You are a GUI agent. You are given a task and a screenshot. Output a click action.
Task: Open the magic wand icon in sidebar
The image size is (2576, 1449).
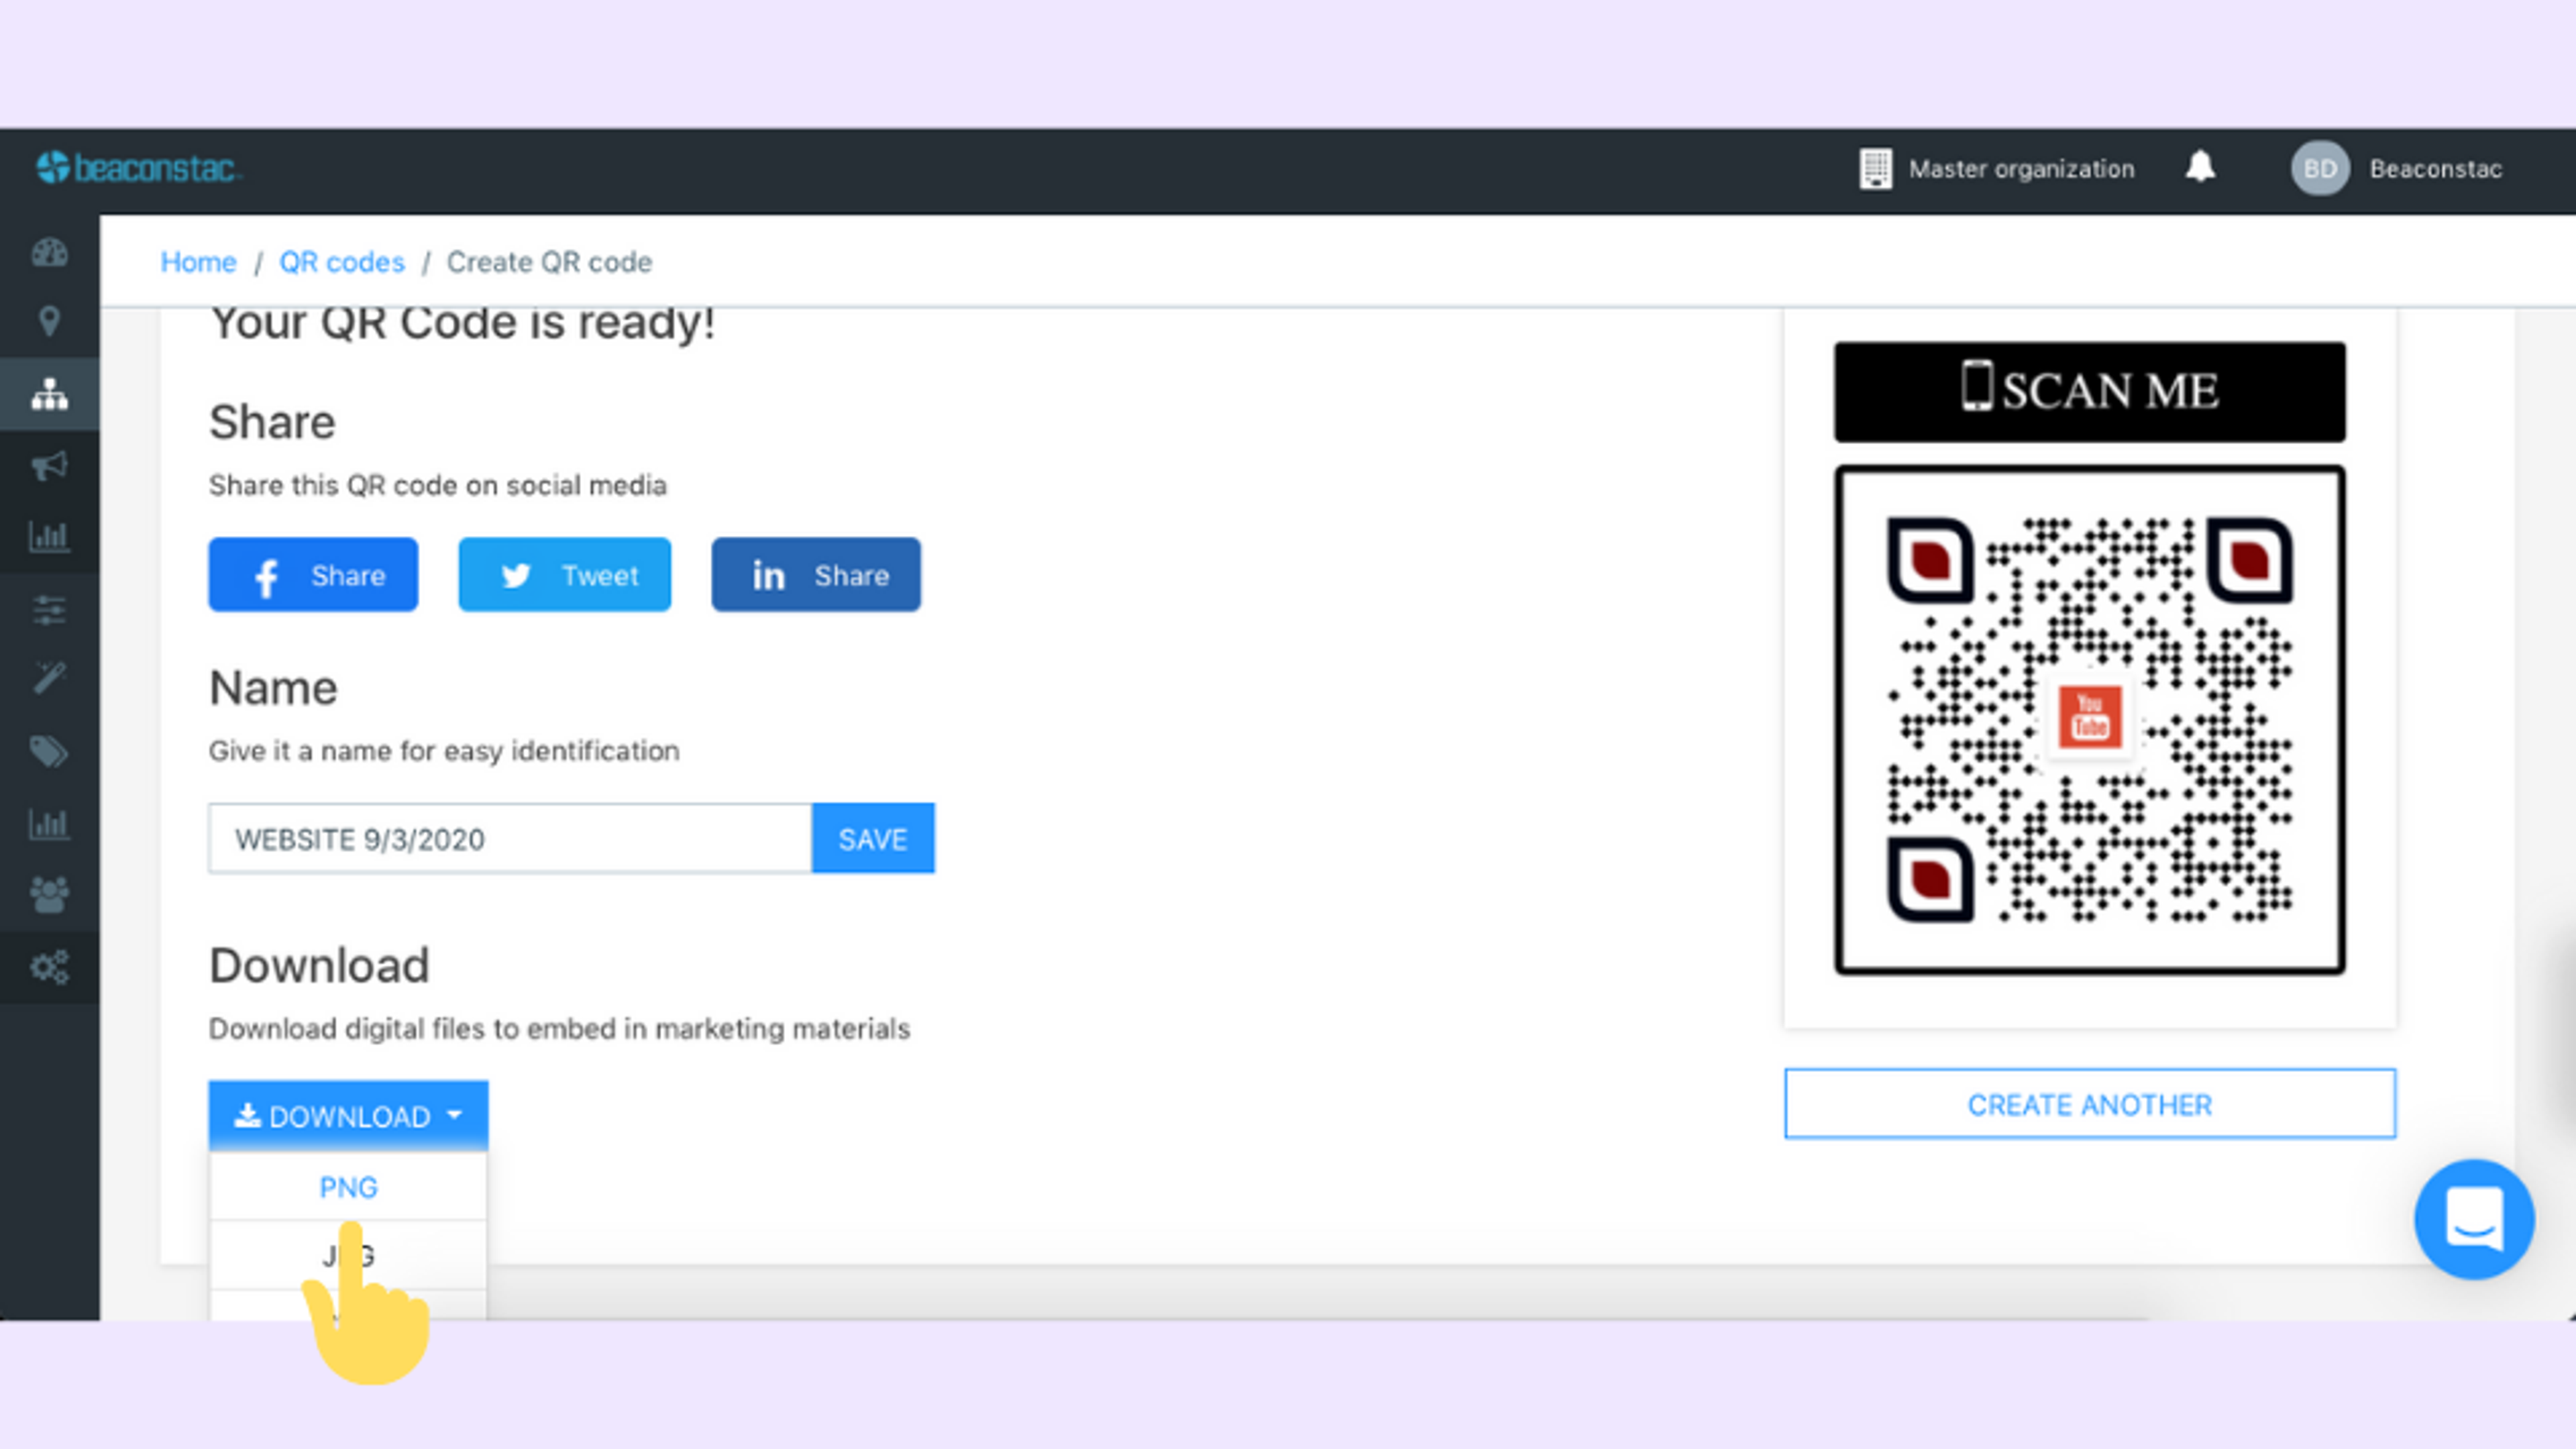tap(49, 679)
